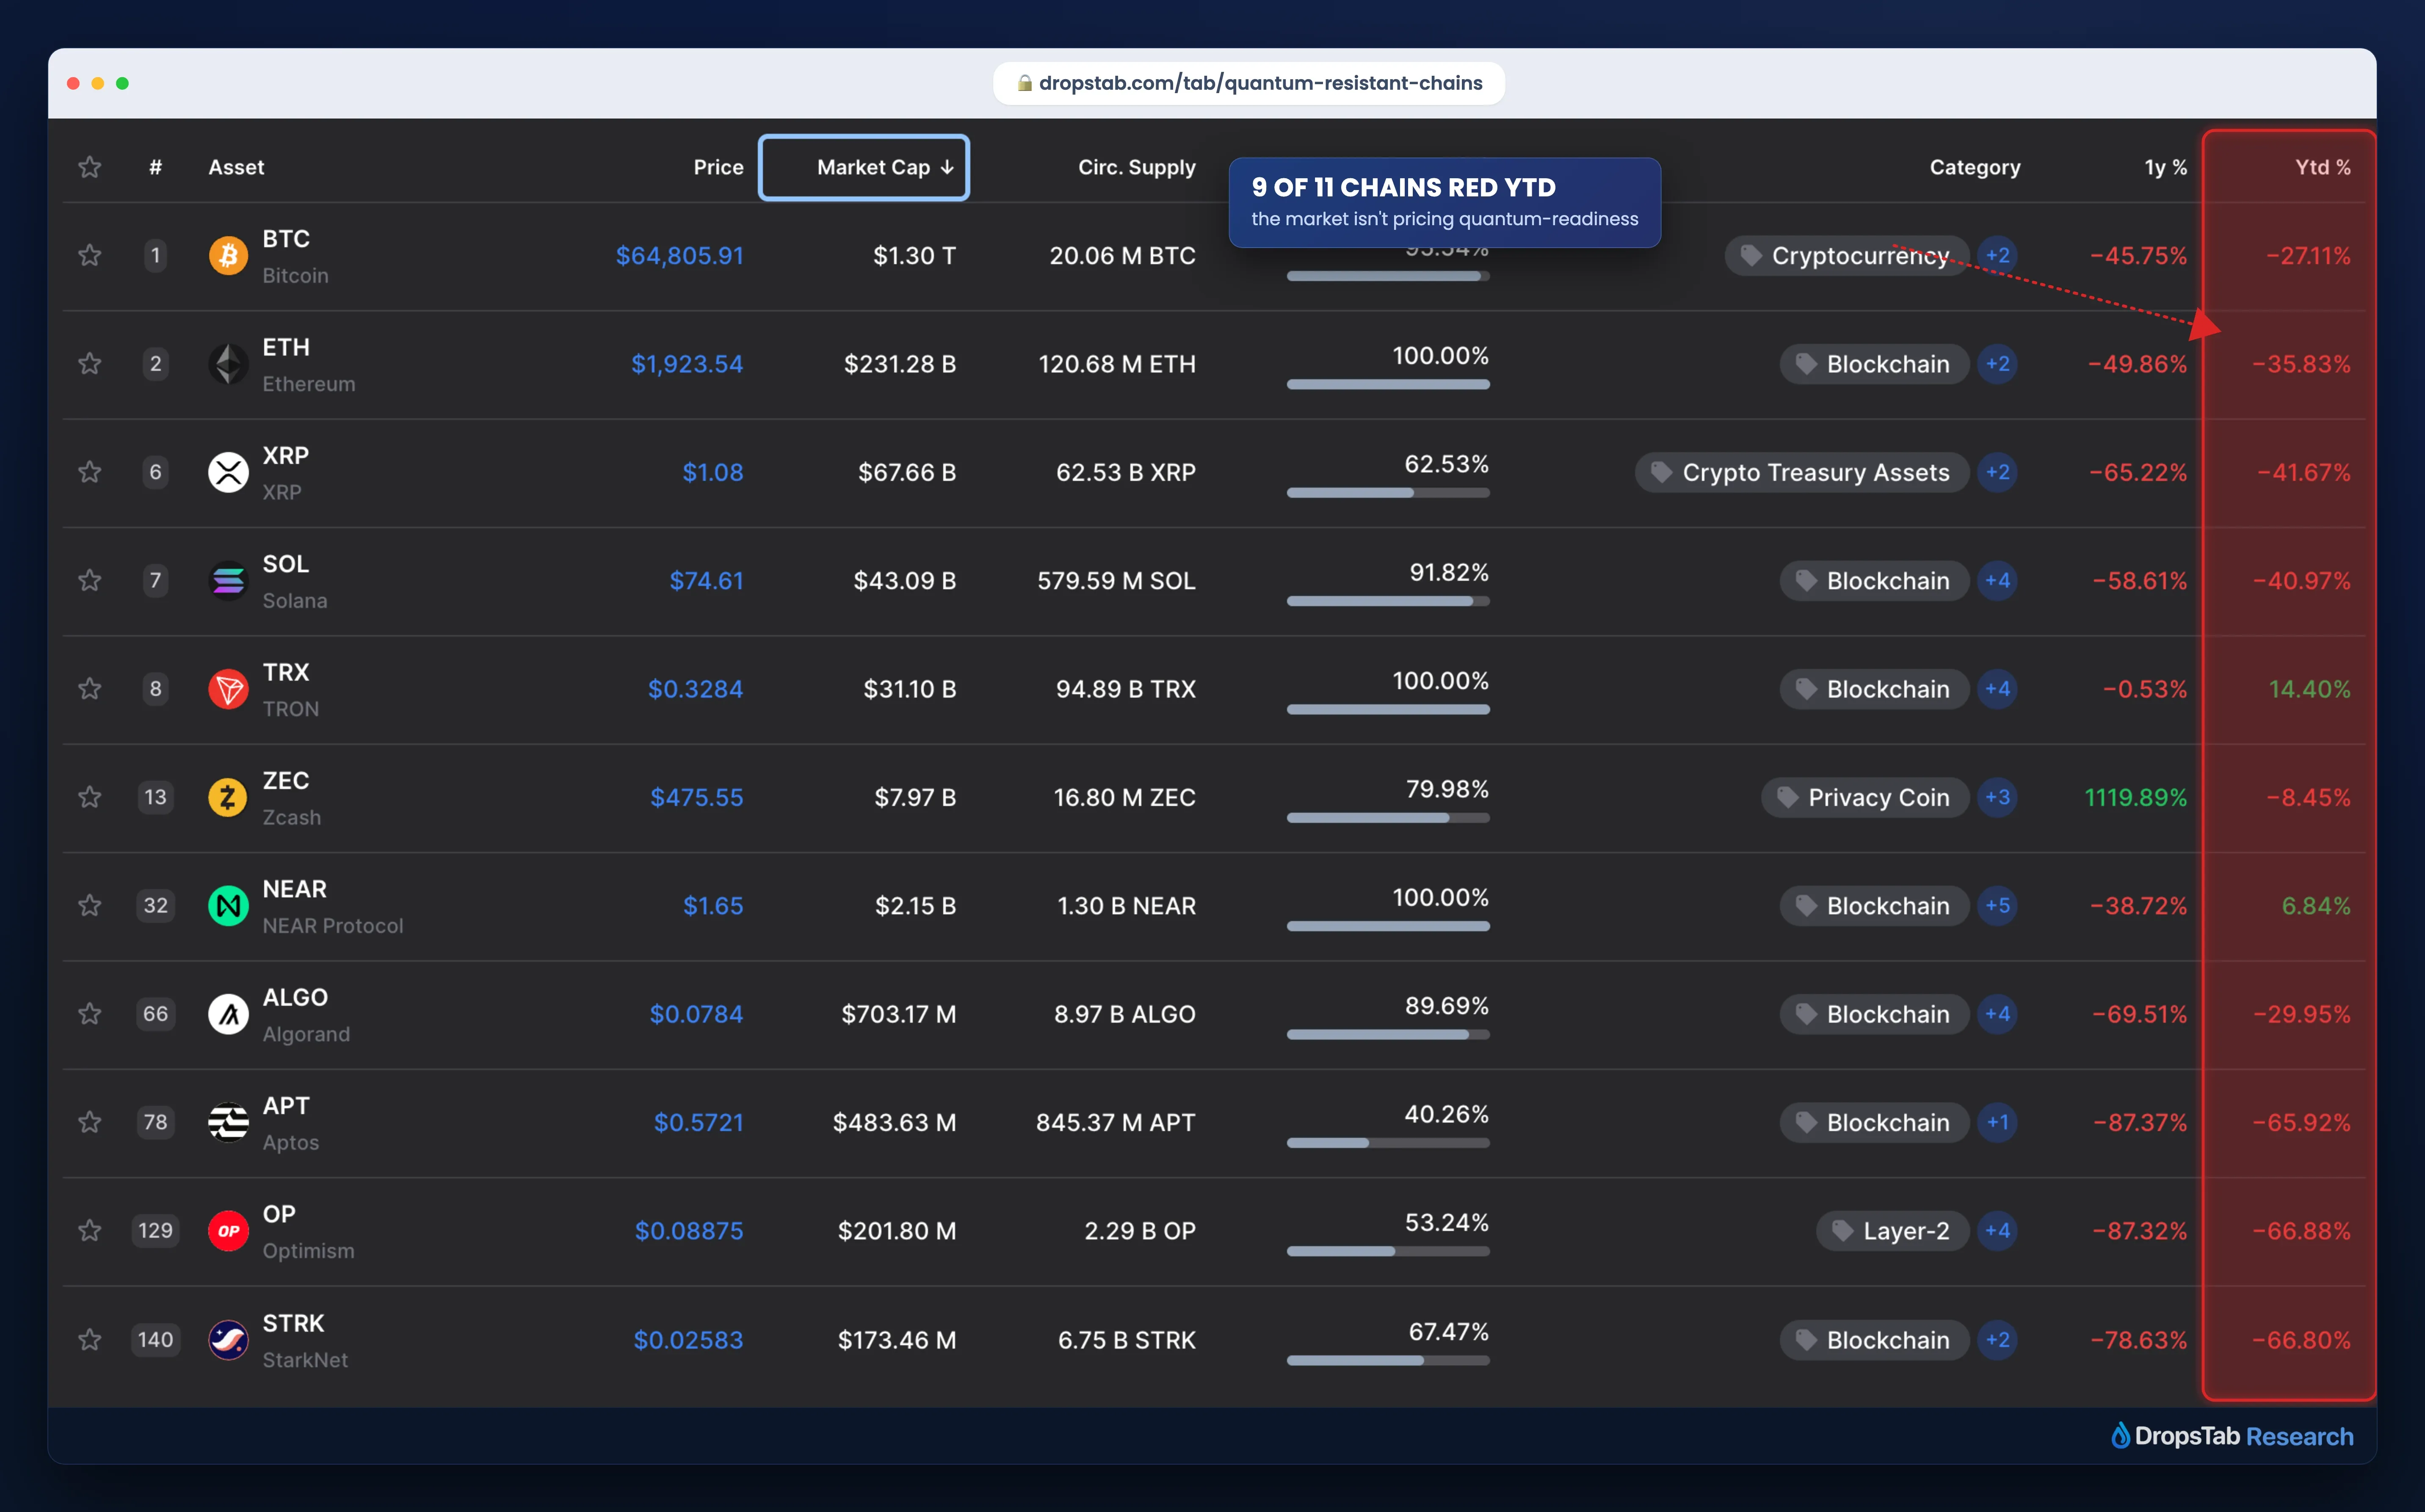Click the TRON coin logo

pyautogui.click(x=228, y=689)
